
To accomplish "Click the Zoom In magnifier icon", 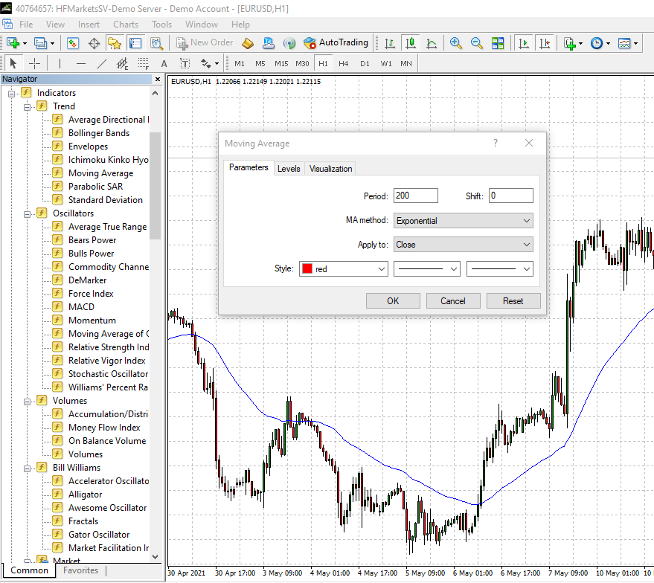I will point(455,43).
